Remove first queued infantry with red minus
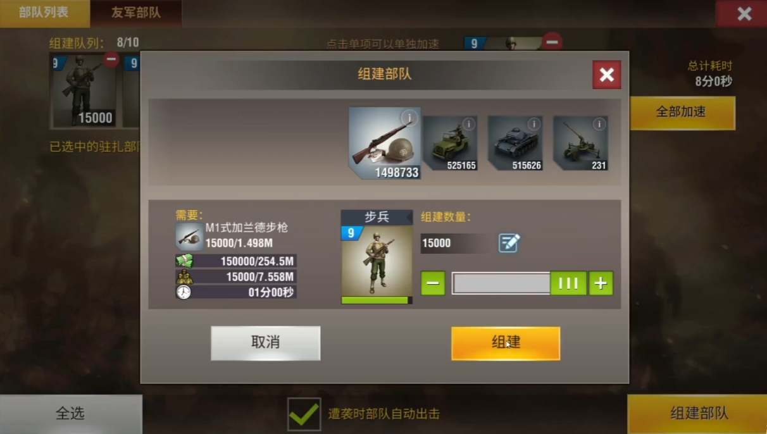The image size is (767, 434). click(x=111, y=59)
